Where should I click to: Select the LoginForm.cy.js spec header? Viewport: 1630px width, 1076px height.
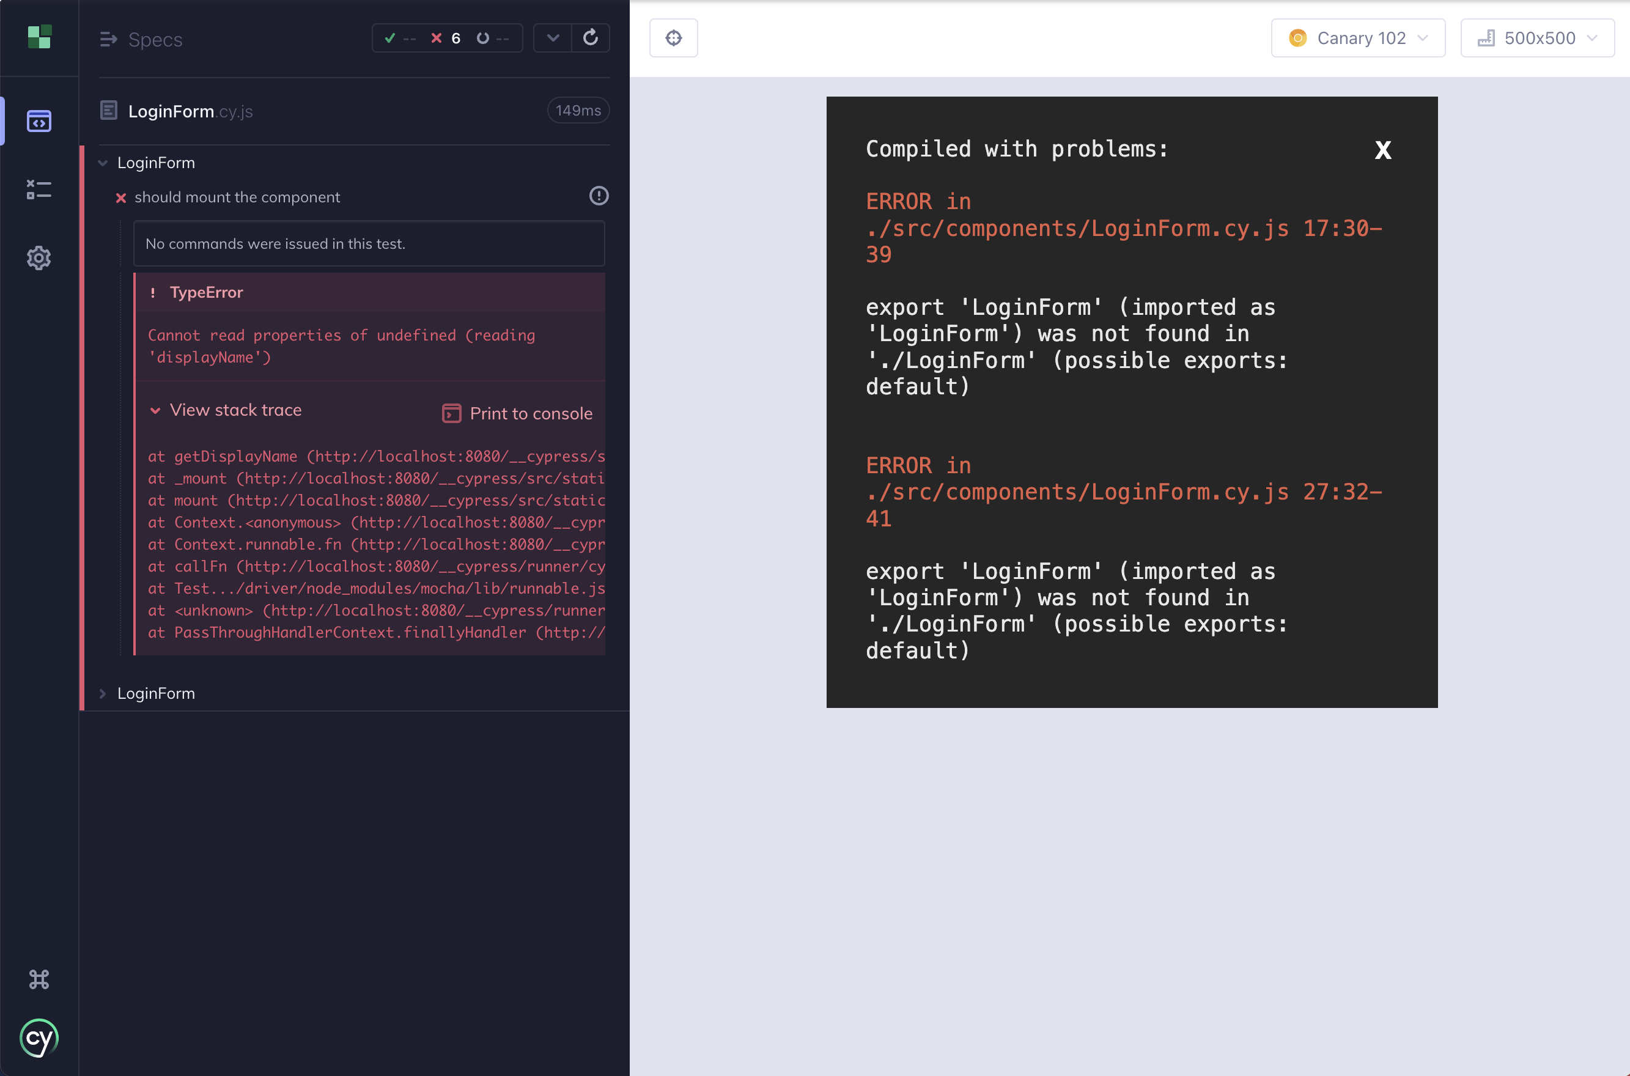coord(191,111)
